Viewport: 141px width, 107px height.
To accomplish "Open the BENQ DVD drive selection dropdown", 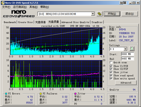I will [x=93, y=14].
